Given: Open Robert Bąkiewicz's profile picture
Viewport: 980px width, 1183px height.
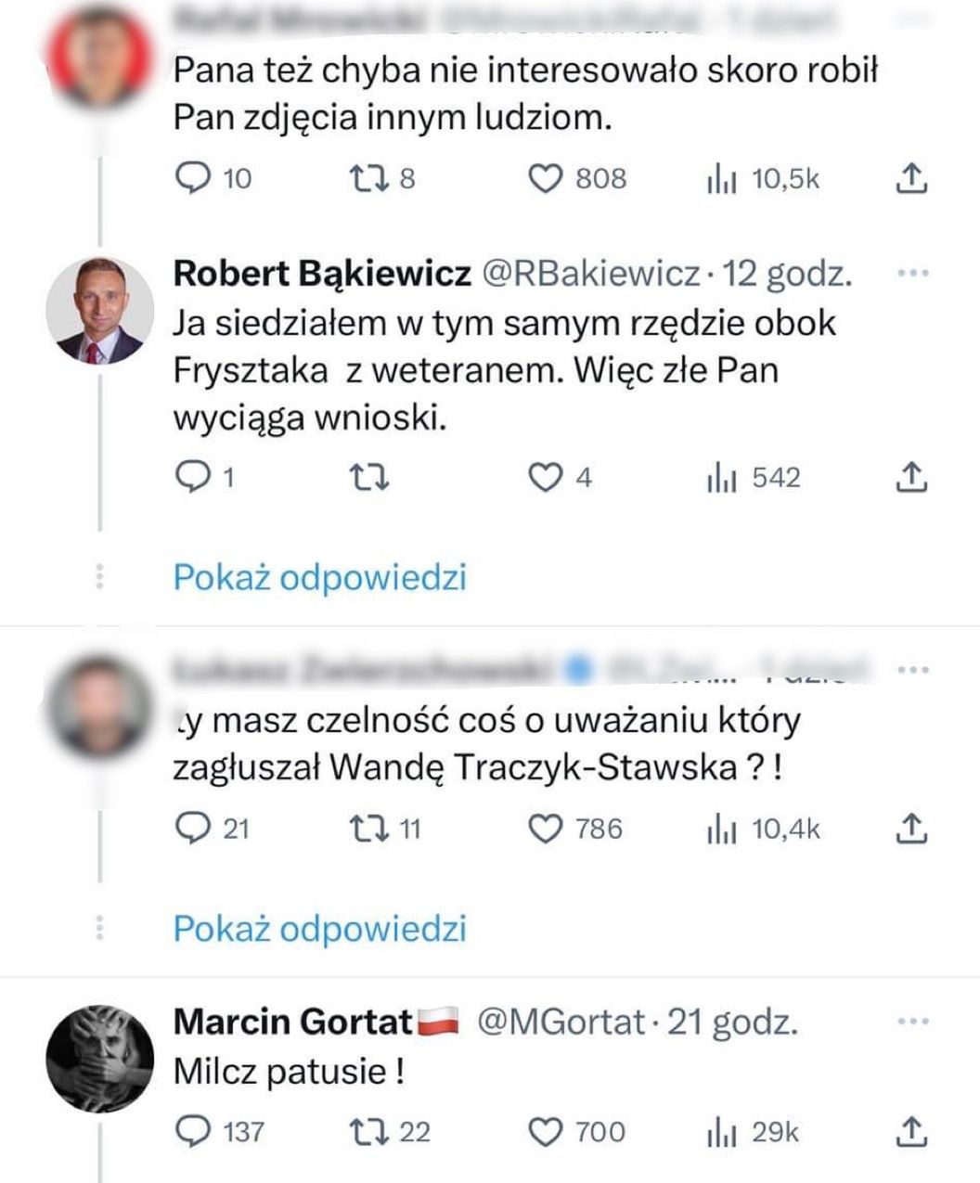Looking at the screenshot, I should [100, 311].
